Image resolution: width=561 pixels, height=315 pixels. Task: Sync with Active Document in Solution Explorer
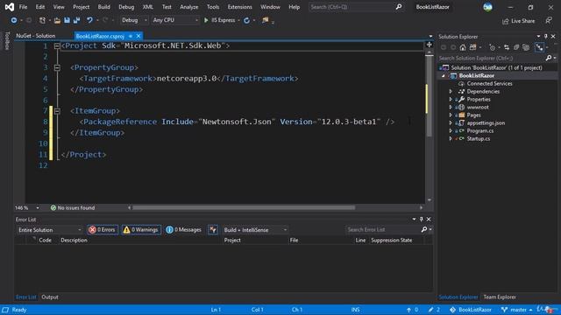pyautogui.click(x=507, y=47)
